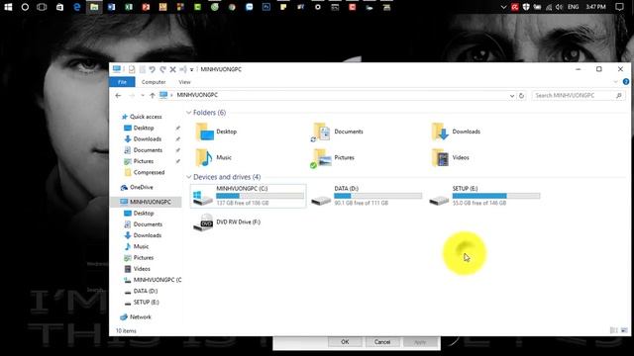Open the View ribbon tab
The height and width of the screenshot is (356, 634).
[x=185, y=82]
